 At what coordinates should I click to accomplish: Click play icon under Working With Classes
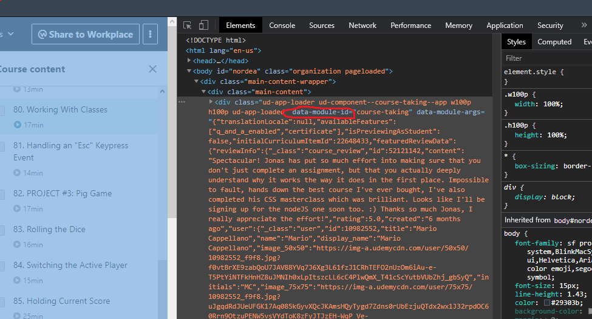click(x=18, y=125)
